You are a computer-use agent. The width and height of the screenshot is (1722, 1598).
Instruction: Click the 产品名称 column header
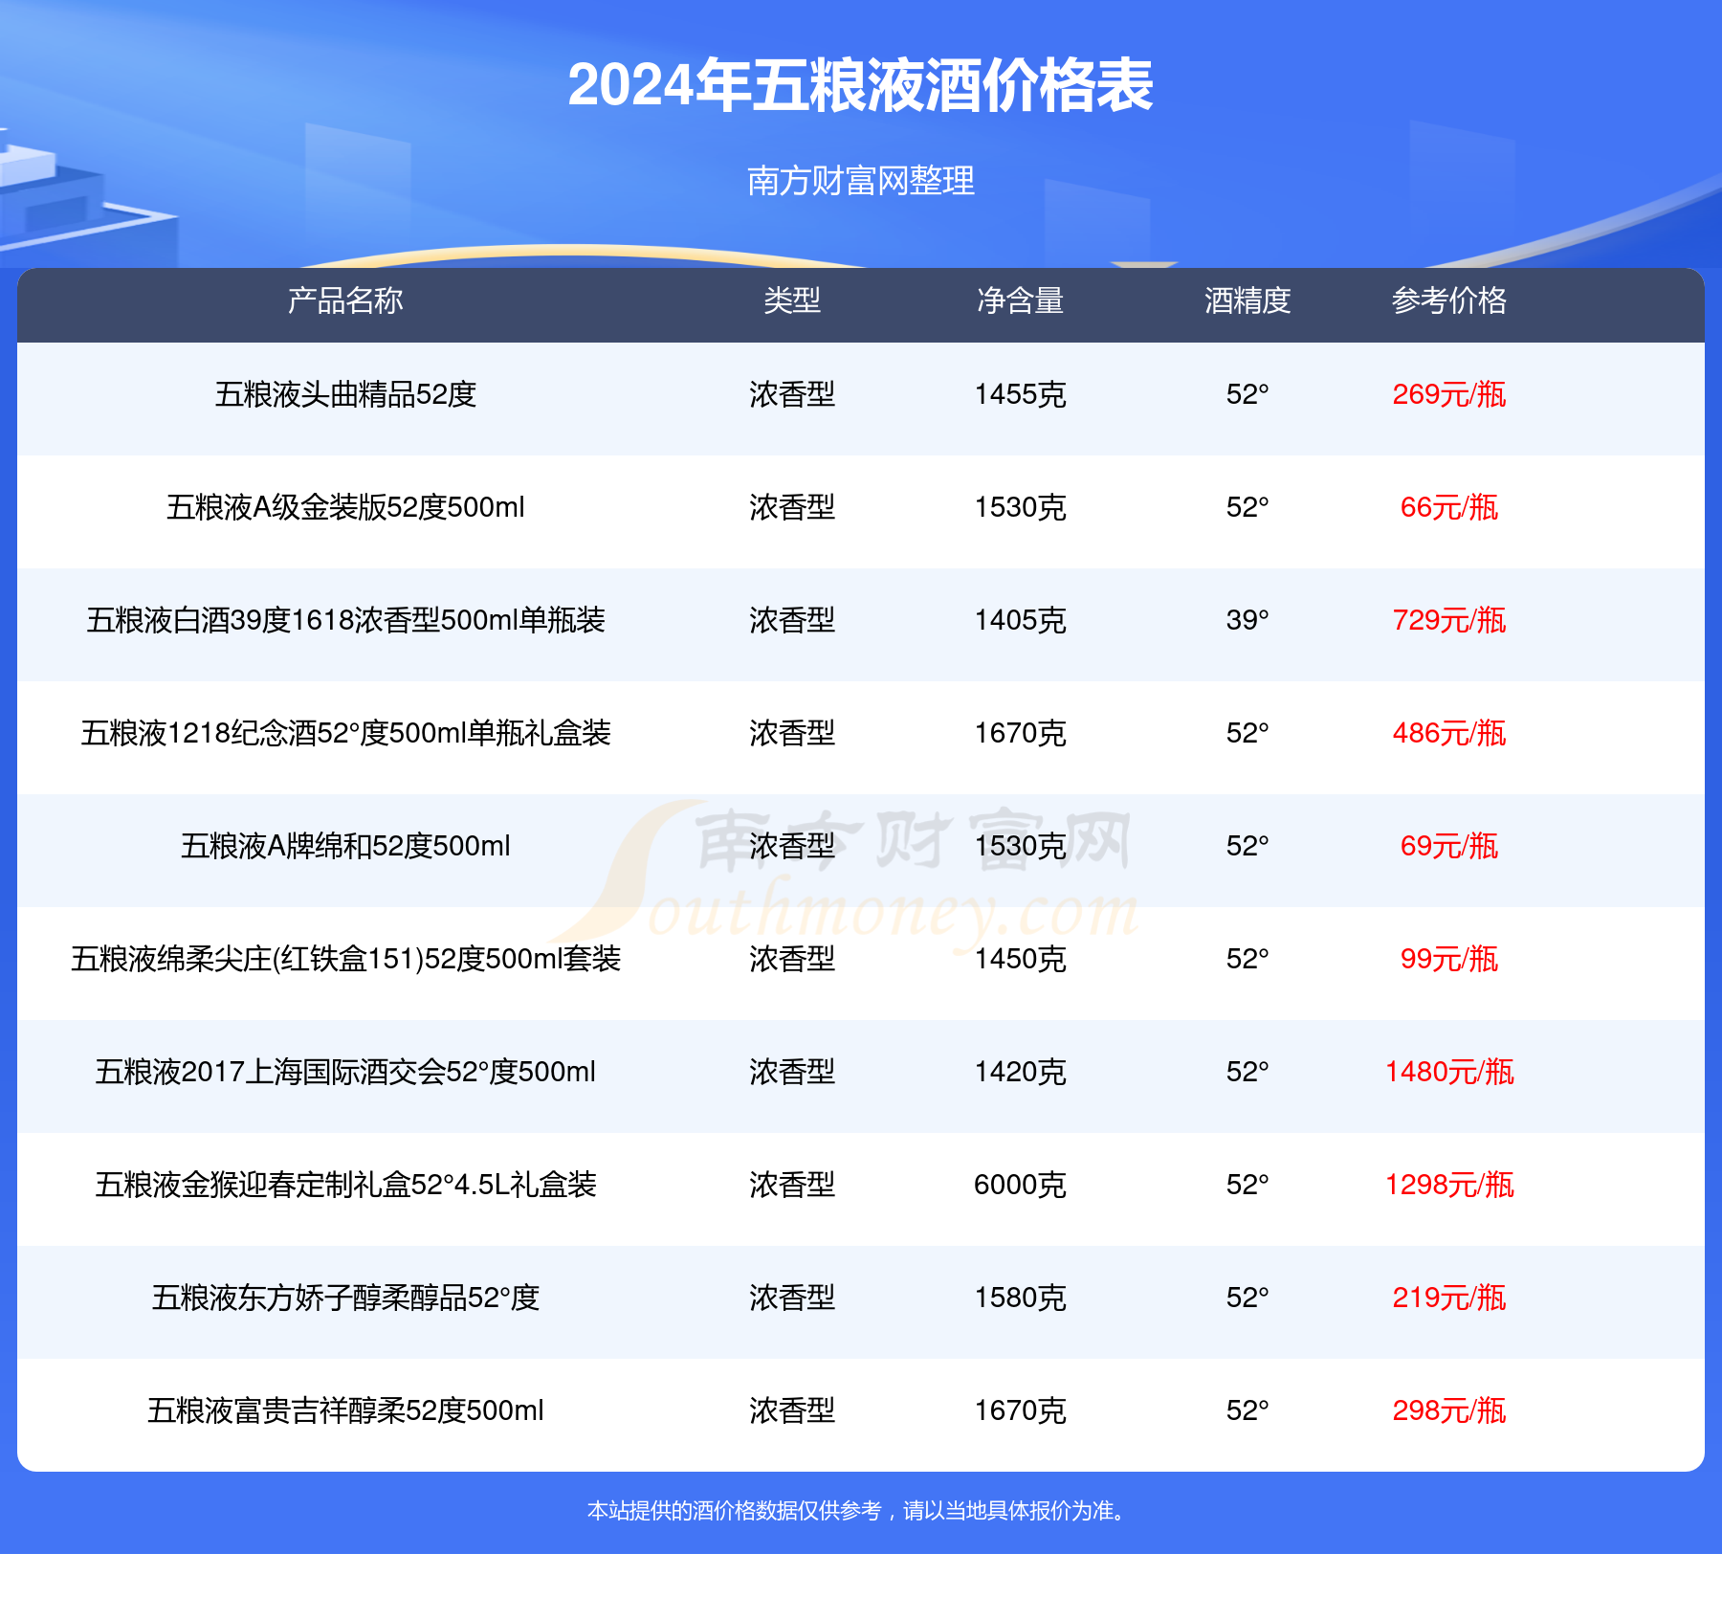click(345, 301)
